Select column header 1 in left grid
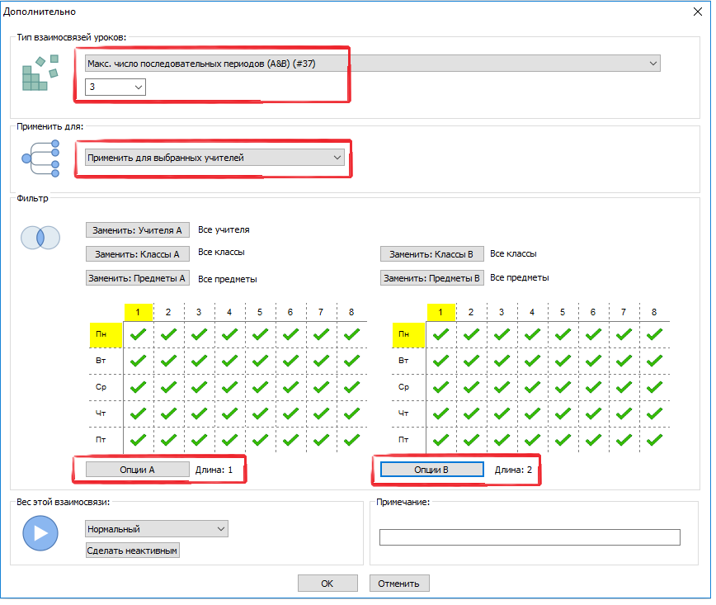 tap(139, 312)
